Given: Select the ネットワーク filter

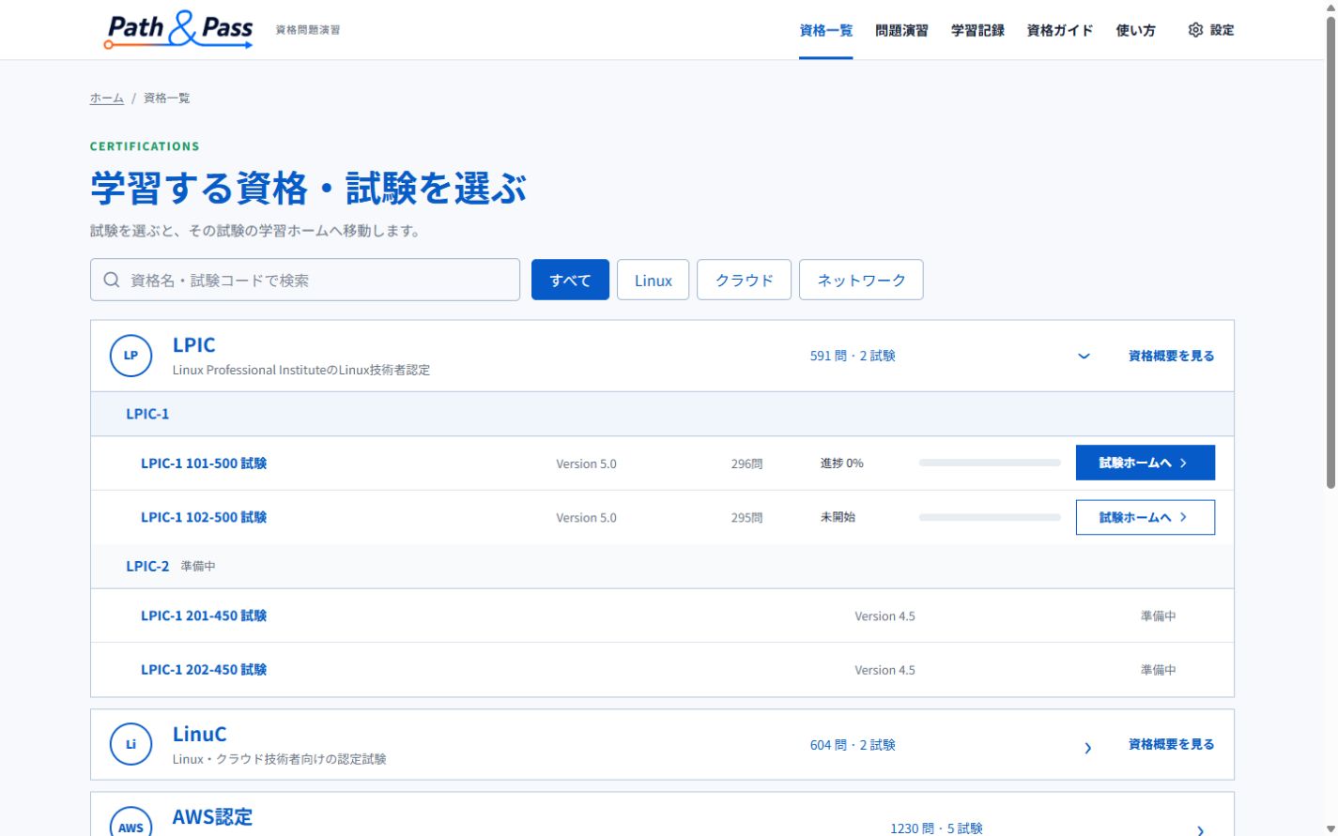Looking at the screenshot, I should (x=861, y=280).
